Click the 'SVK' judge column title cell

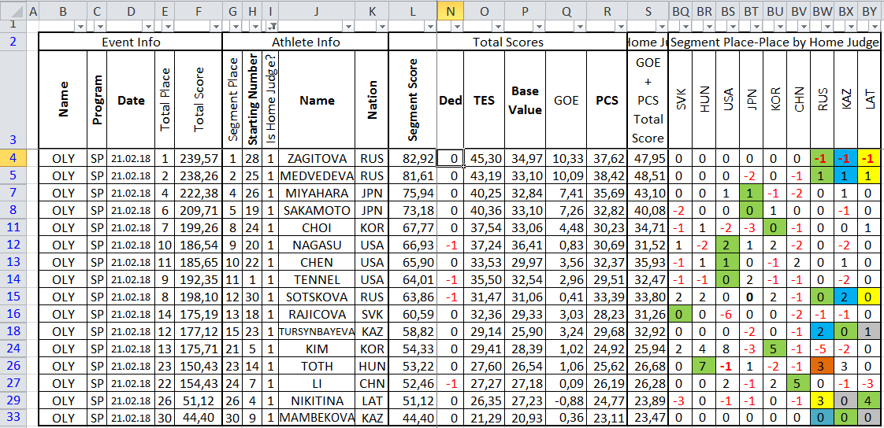[x=680, y=100]
